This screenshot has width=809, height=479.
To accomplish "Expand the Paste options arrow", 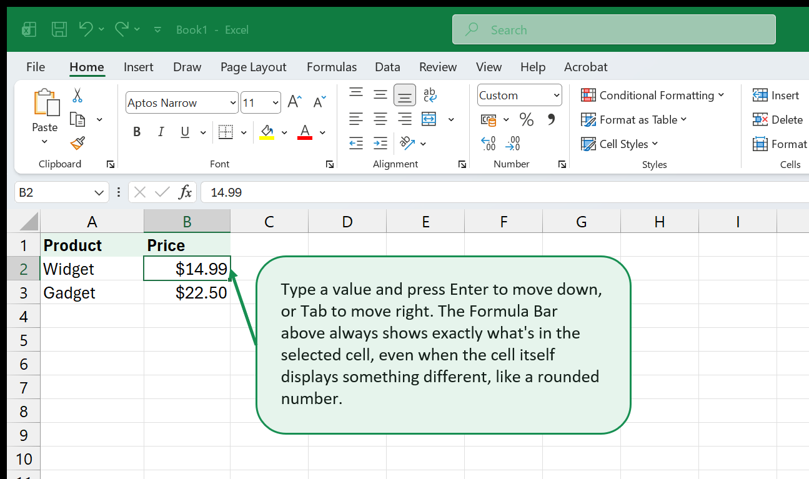I will 45,142.
